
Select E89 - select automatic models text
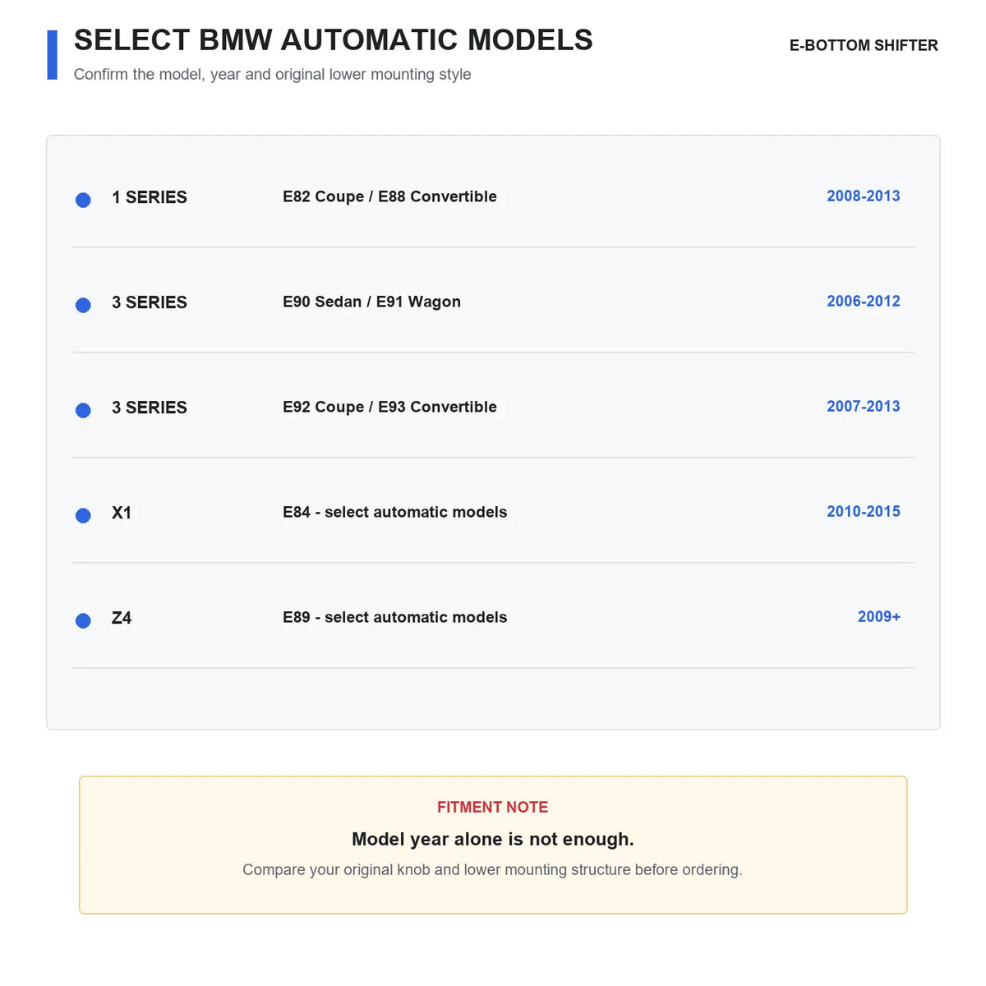pyautogui.click(x=394, y=617)
